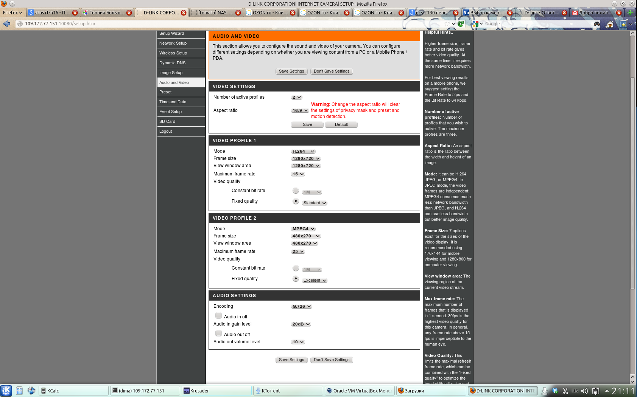The height and width of the screenshot is (397, 637).
Task: Open the browser home page icon
Action: point(610,24)
